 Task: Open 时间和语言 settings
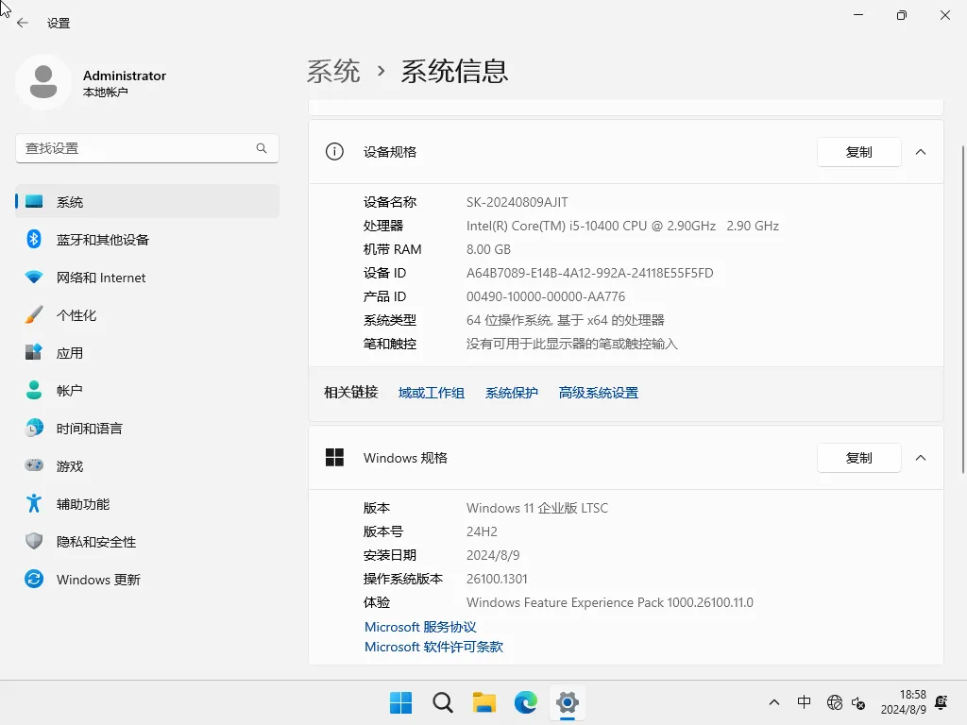click(90, 428)
